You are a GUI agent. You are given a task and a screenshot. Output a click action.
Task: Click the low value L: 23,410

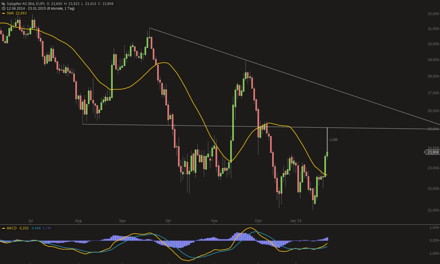[x=88, y=4]
